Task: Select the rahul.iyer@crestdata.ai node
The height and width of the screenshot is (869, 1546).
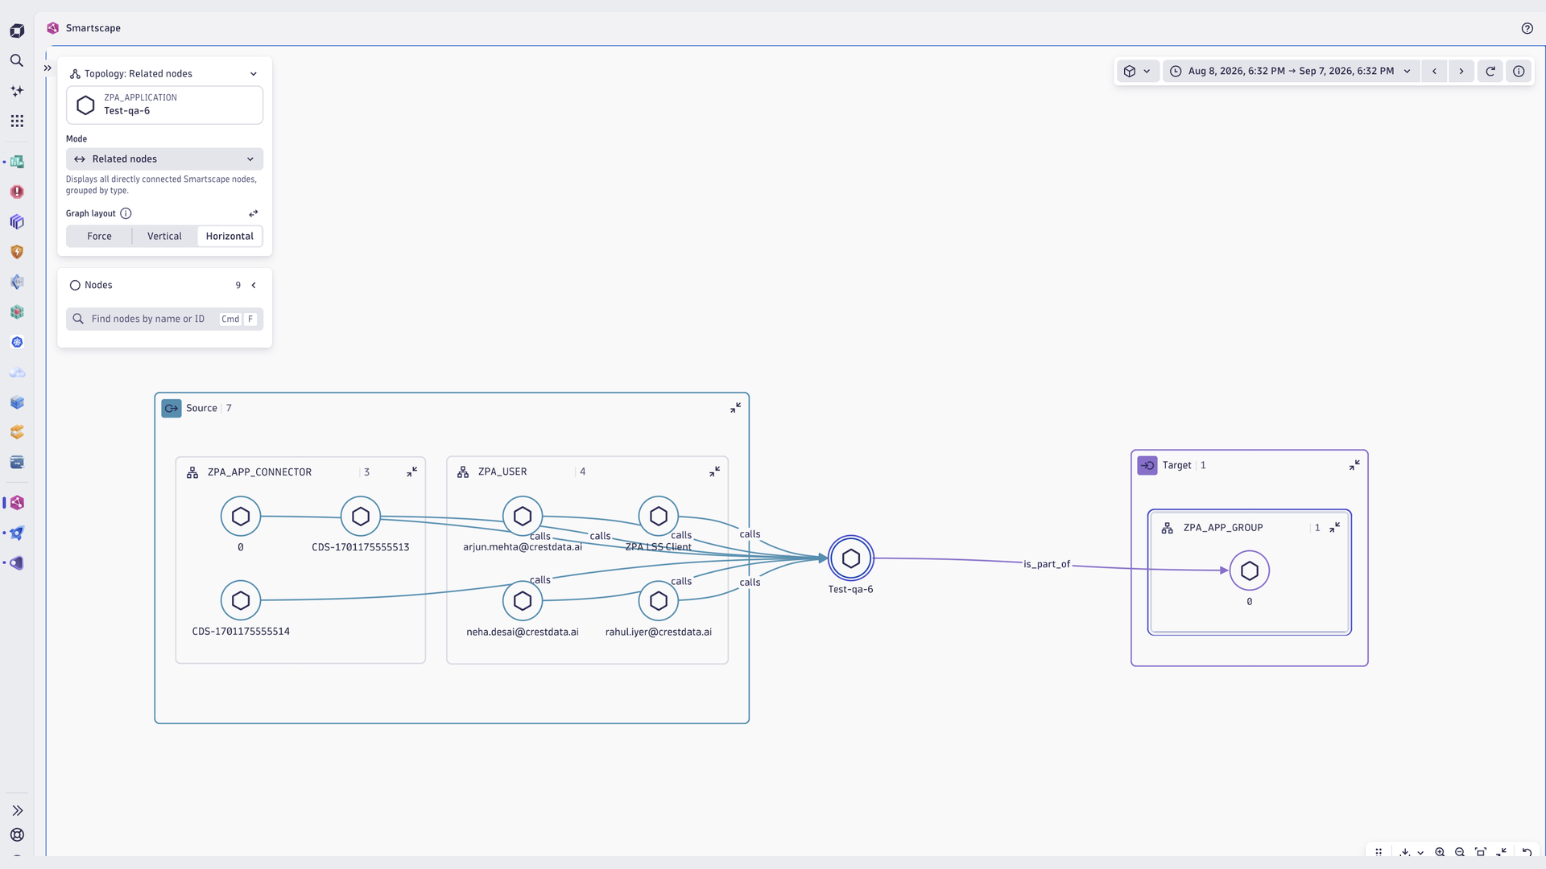Action: click(x=659, y=600)
